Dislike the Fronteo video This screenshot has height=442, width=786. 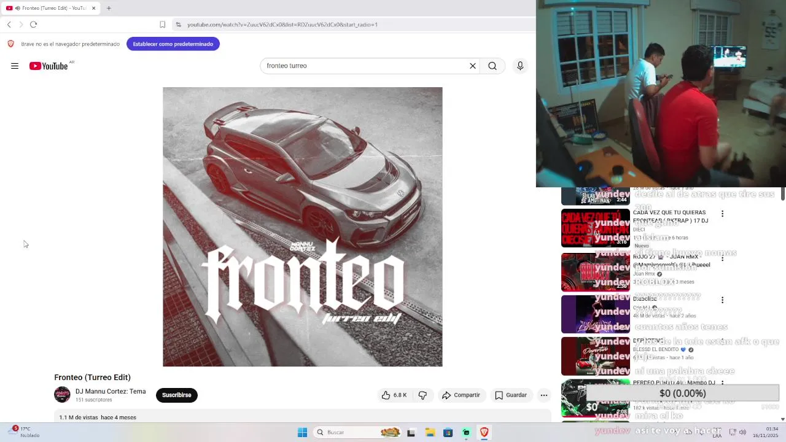(x=422, y=395)
